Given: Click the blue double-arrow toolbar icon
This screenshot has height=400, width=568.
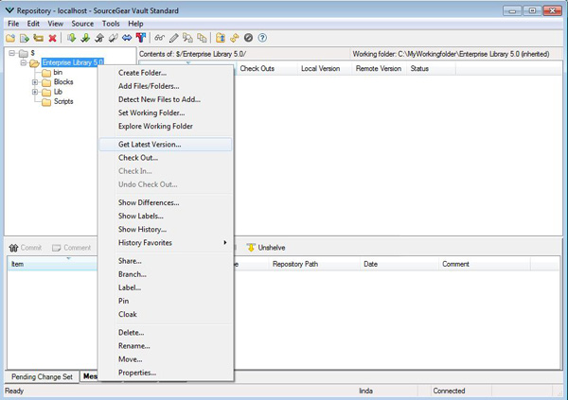Looking at the screenshot, I should 127,38.
